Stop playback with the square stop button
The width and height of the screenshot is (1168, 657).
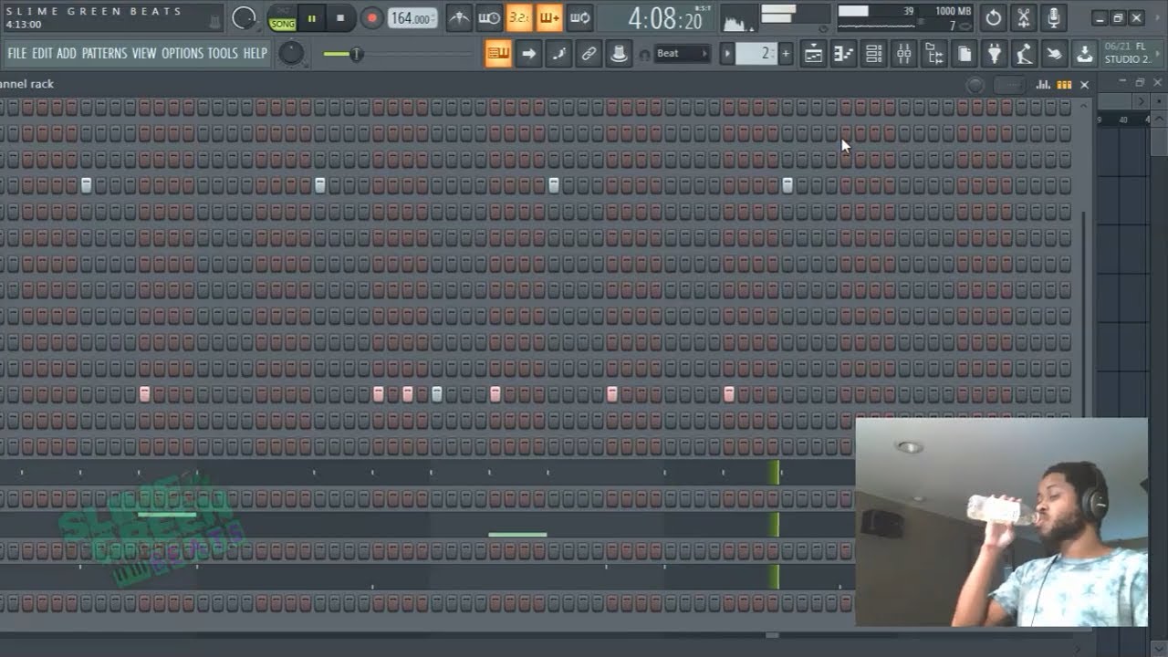tap(340, 17)
